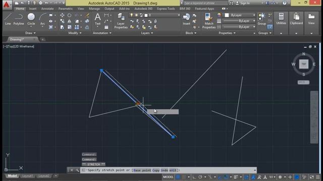
Task: Open the lineweight ByLayer dropdown
Action: (x=239, y=21)
